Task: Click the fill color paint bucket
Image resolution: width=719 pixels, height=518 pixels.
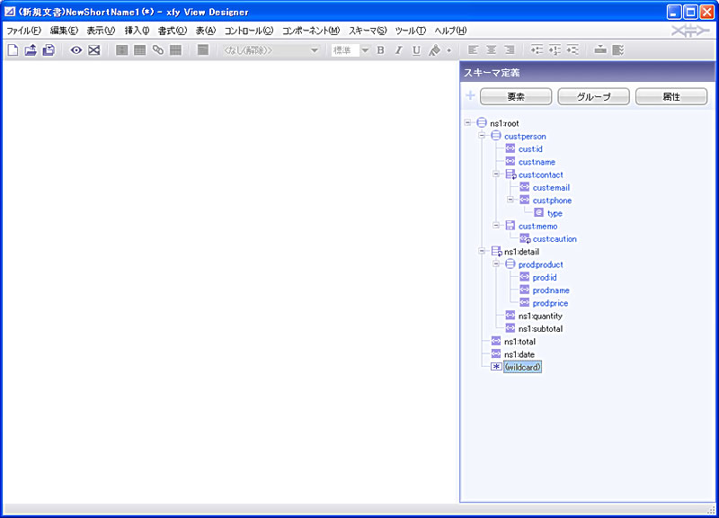Action: [x=435, y=50]
